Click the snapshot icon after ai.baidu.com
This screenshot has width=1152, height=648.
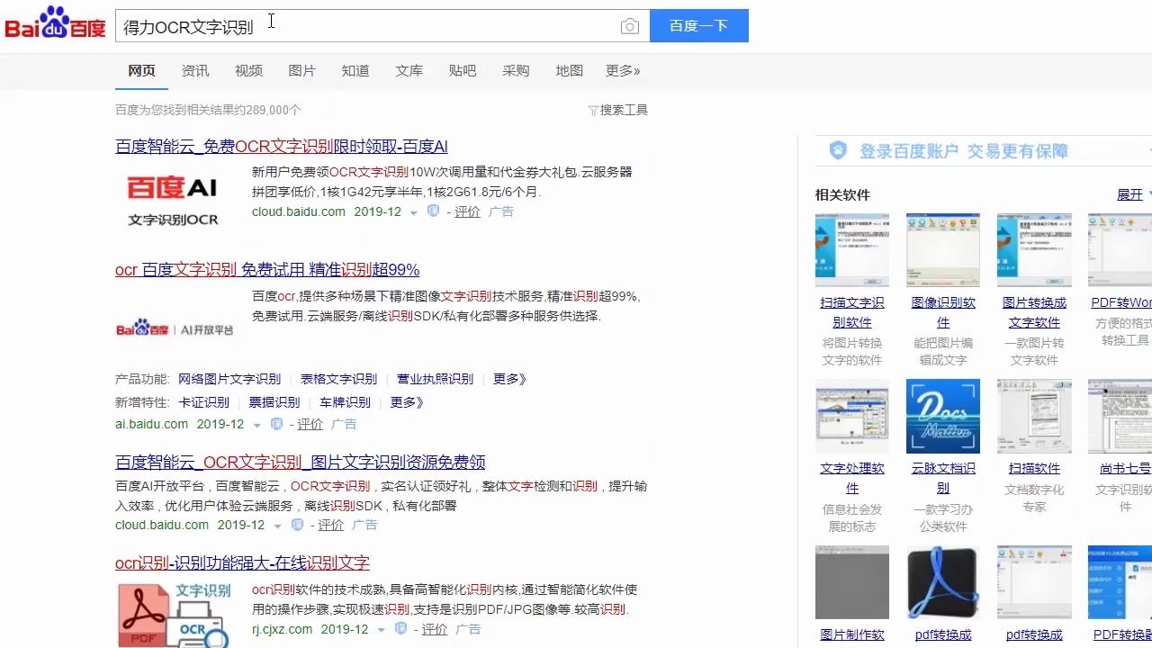[x=275, y=423]
